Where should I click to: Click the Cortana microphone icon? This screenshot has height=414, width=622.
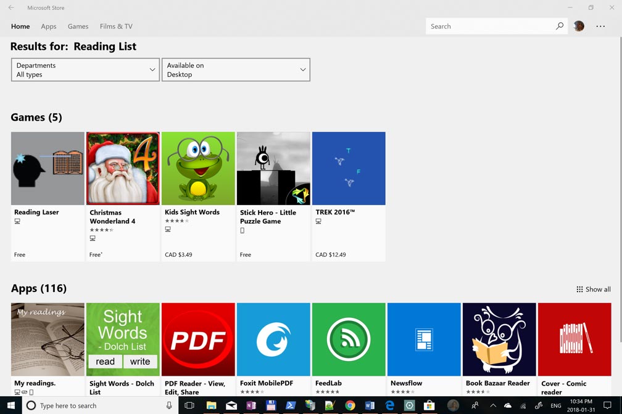[x=169, y=405]
